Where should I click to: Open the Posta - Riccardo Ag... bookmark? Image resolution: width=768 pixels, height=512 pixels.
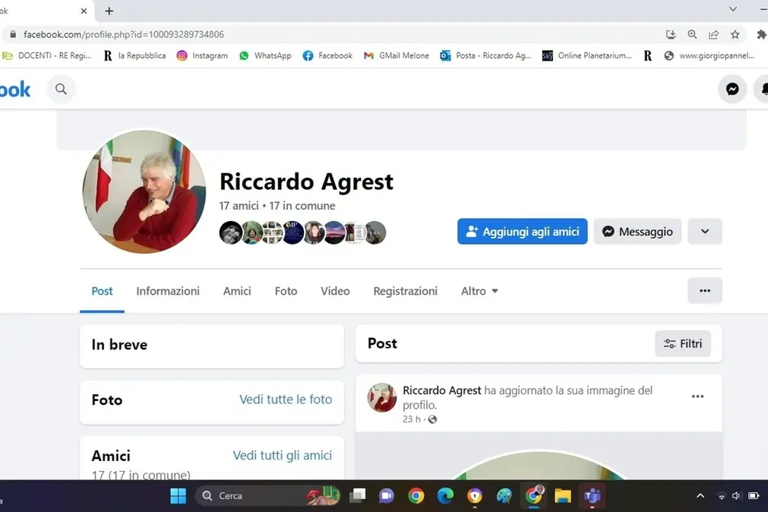(485, 55)
